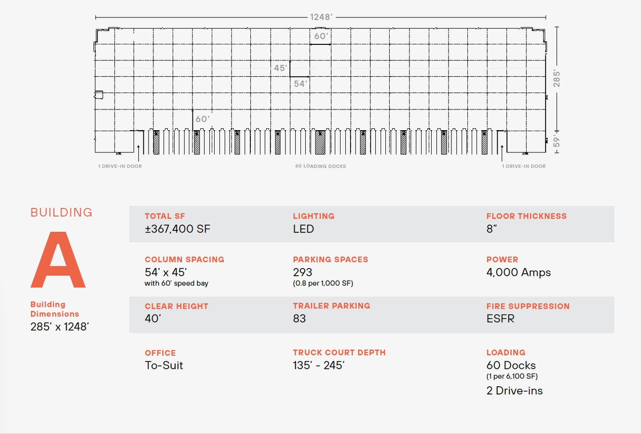Select the To-Suit office value
Viewport: 641px width, 434px height.
pyautogui.click(x=164, y=366)
